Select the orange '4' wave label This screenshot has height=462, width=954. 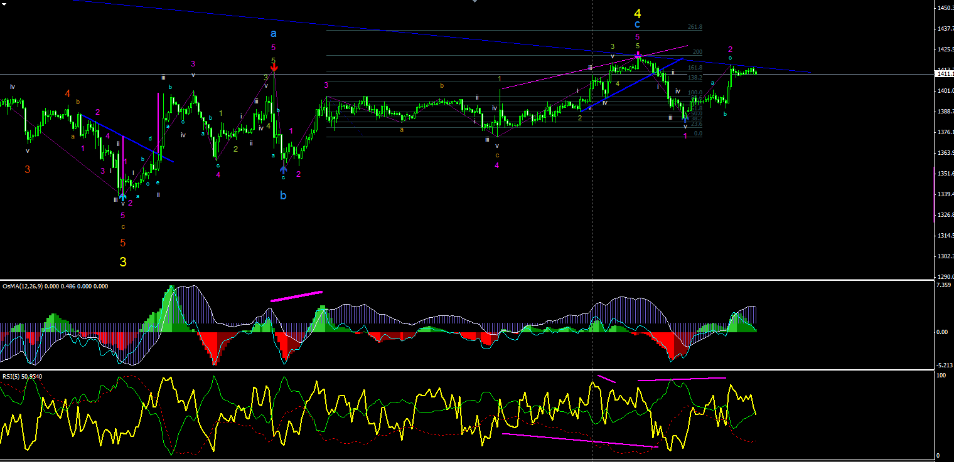coord(67,93)
